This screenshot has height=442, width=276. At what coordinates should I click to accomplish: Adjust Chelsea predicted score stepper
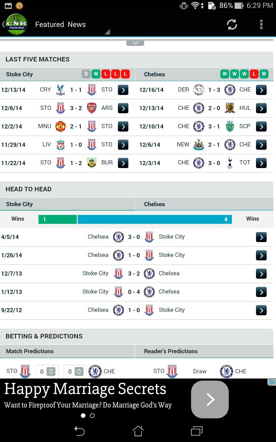[x=79, y=372]
